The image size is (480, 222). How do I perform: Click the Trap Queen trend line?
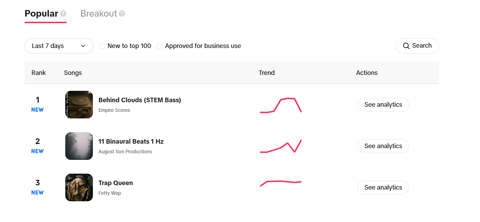[x=281, y=182]
